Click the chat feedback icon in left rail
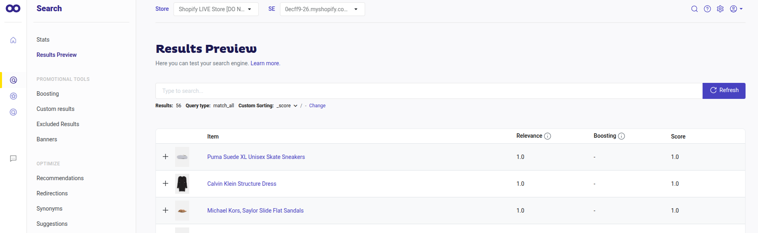Screen dimensions: 758x233 pyautogui.click(x=13, y=159)
